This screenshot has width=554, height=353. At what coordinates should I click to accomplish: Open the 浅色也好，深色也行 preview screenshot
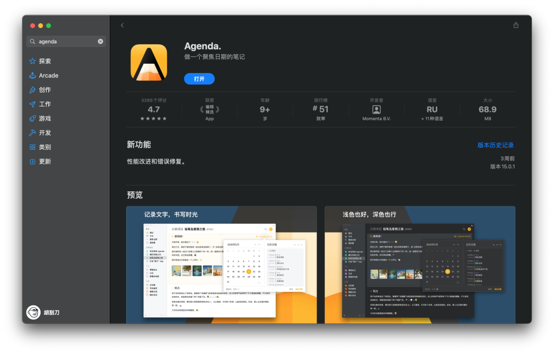pos(420,265)
